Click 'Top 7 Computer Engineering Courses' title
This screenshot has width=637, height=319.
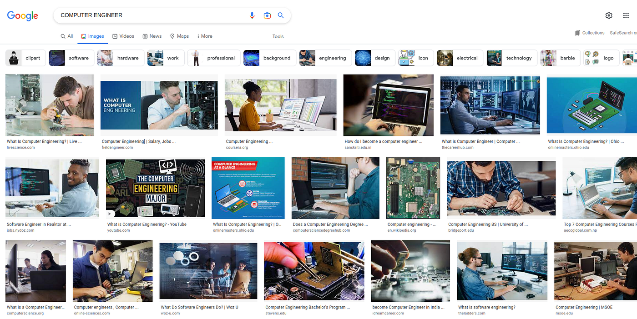click(x=600, y=224)
